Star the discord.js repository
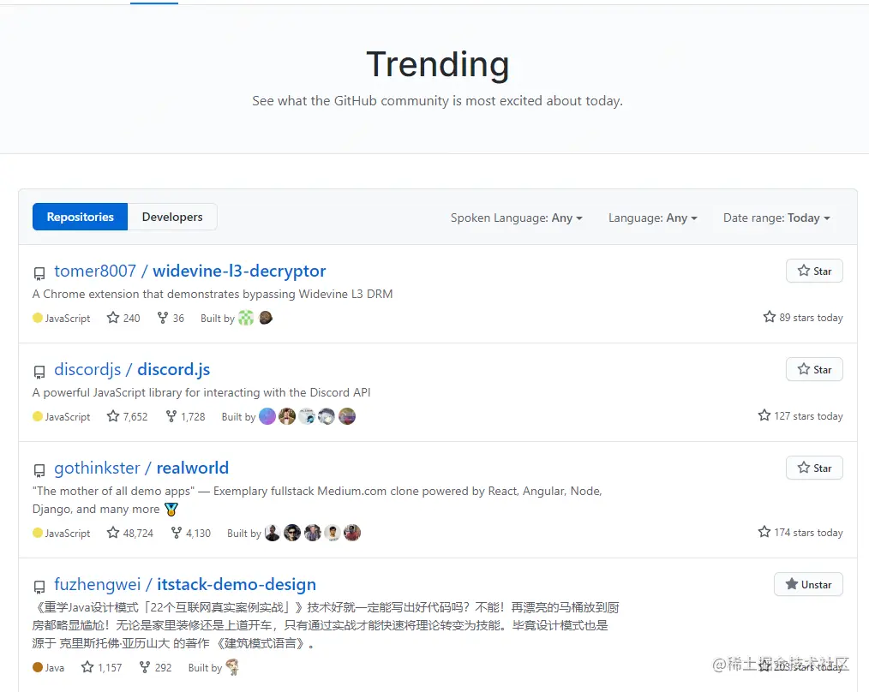 [x=814, y=369]
